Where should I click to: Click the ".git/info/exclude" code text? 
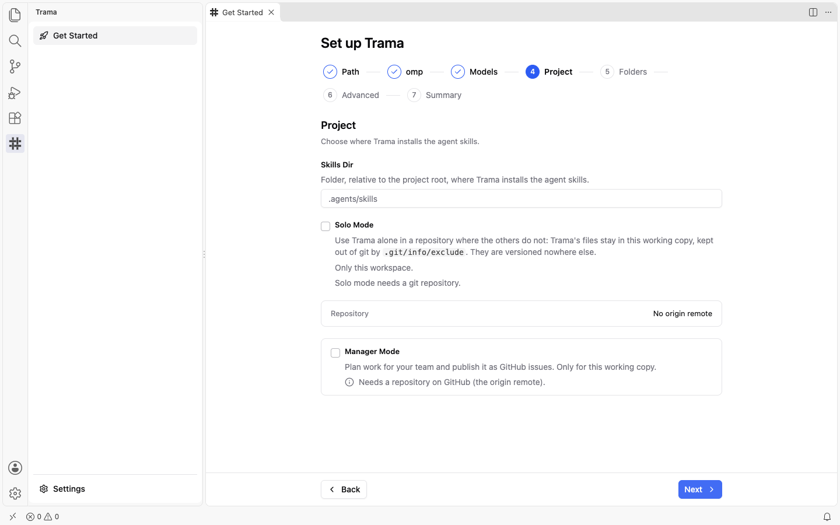coord(424,253)
